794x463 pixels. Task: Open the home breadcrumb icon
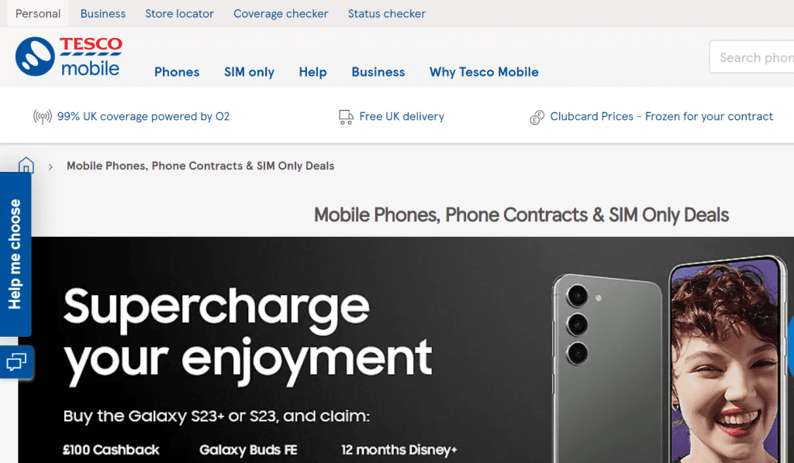26,165
